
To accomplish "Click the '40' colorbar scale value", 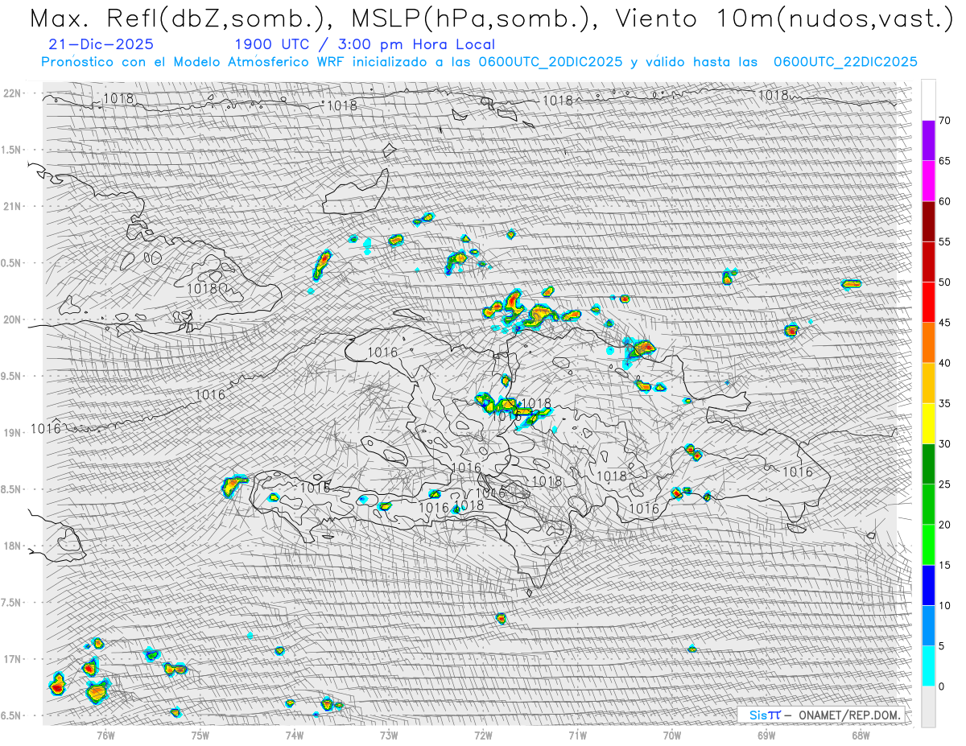I will 944,363.
